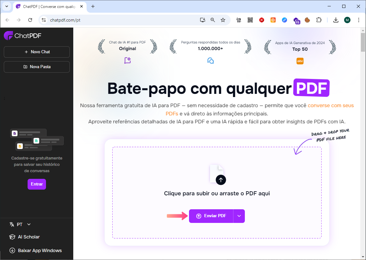Click the install app icon in address bar
The width and height of the screenshot is (366, 260).
point(202,20)
